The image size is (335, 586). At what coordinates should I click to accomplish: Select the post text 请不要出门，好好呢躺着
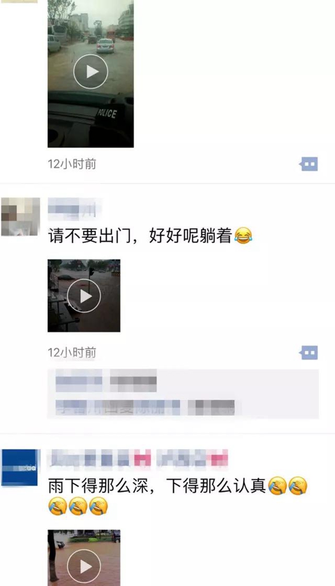click(x=140, y=236)
